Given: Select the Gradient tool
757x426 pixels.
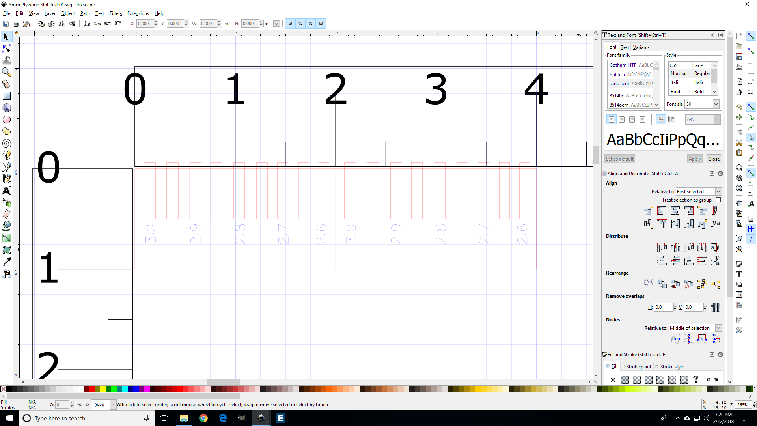Looking at the screenshot, I should pyautogui.click(x=6, y=238).
